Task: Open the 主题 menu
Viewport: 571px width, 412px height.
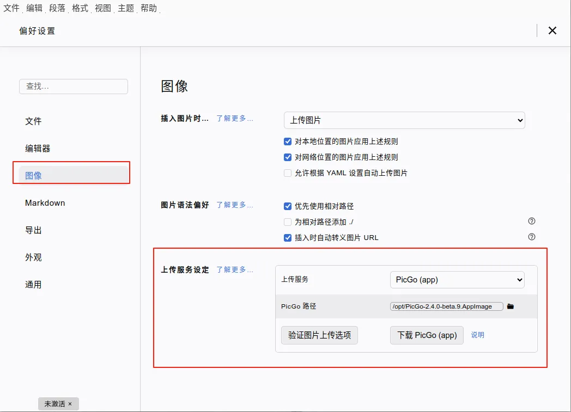Action: (126, 8)
